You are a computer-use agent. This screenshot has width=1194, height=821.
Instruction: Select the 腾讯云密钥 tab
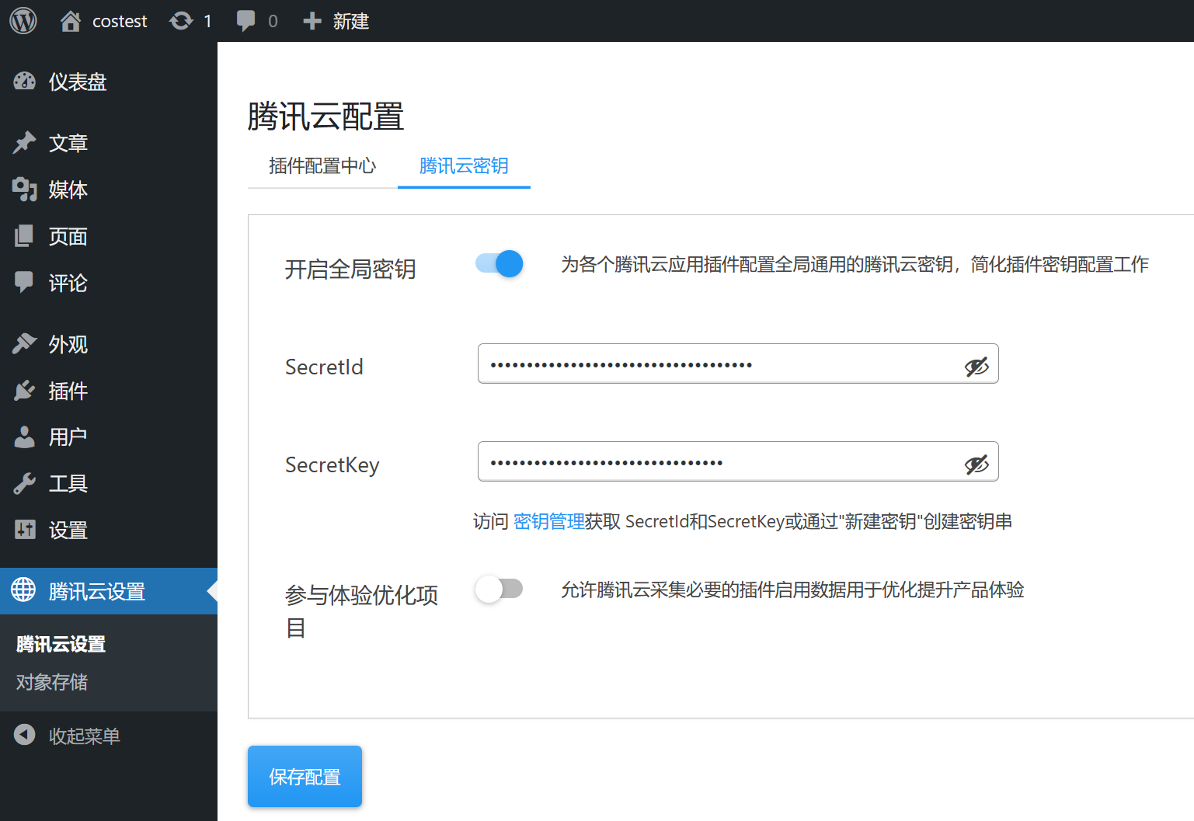[x=464, y=166]
